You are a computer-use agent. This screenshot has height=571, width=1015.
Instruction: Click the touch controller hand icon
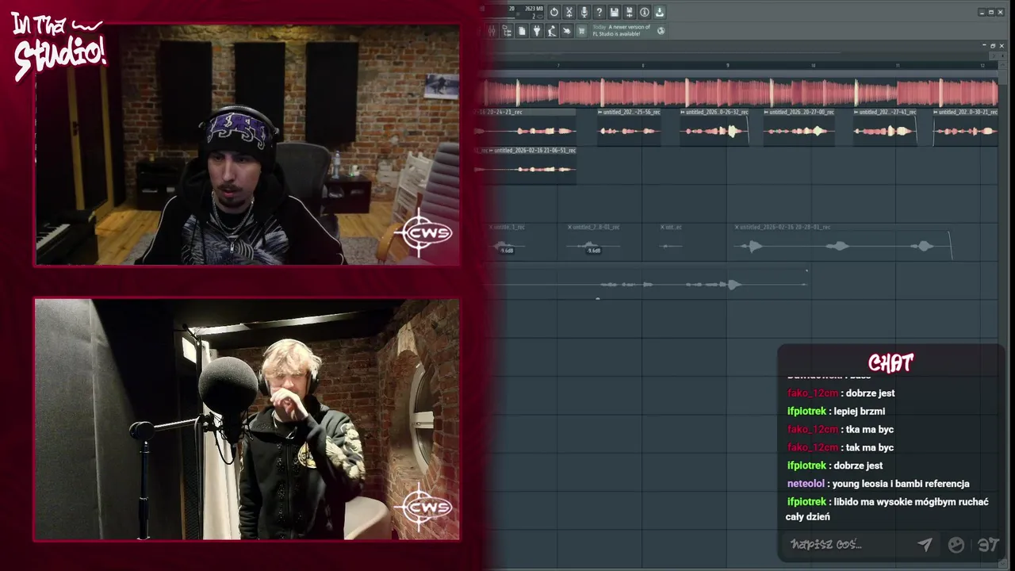566,31
